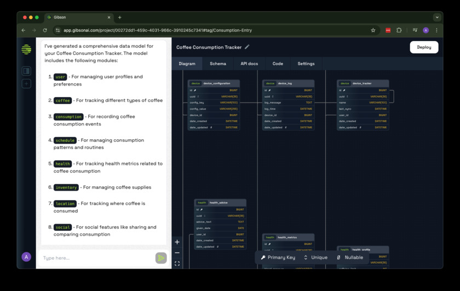Open the API docs tab

pos(249,64)
